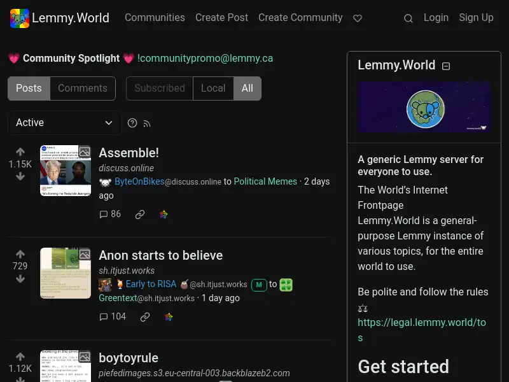Open the 104 comments on Anon post
The height and width of the screenshot is (382, 509).
click(113, 316)
